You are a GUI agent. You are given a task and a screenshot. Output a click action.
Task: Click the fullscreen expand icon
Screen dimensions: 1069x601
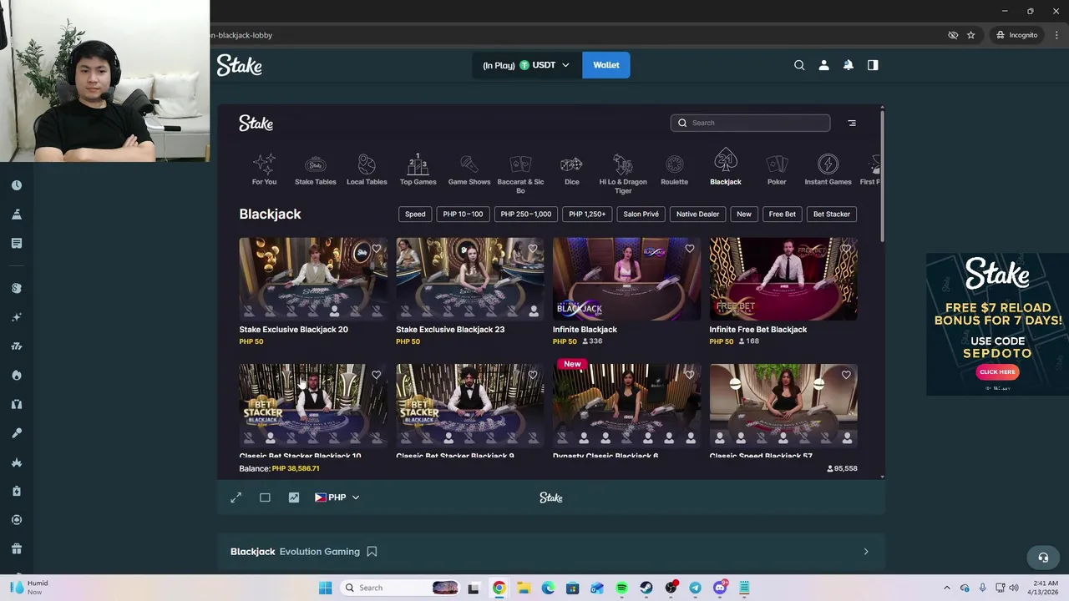236,497
